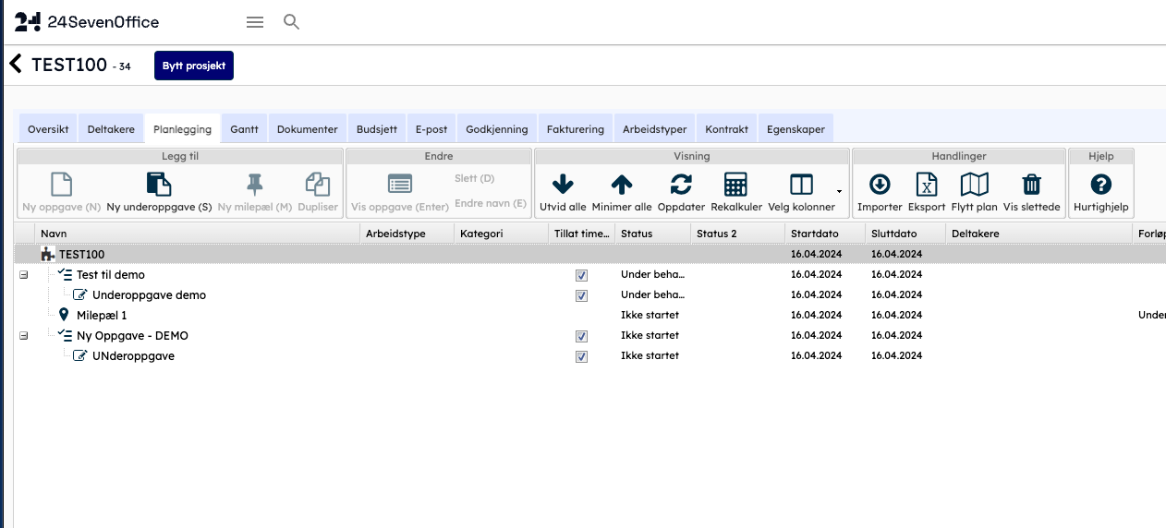Toggle checkbox for Ny Oppgave - DEMO
Image resolution: width=1166 pixels, height=528 pixels.
pos(581,336)
